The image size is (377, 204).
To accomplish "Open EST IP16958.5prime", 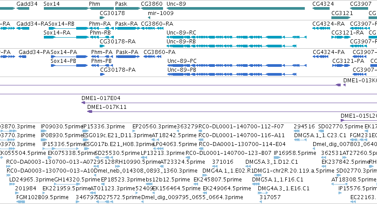I will coord(295,153).
